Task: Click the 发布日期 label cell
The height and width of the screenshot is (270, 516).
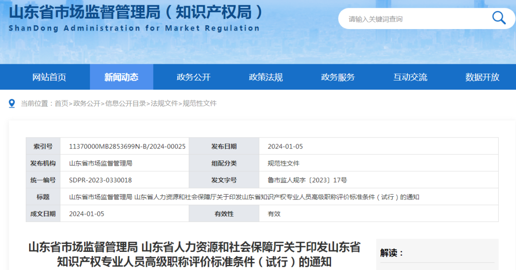Action: [224, 146]
